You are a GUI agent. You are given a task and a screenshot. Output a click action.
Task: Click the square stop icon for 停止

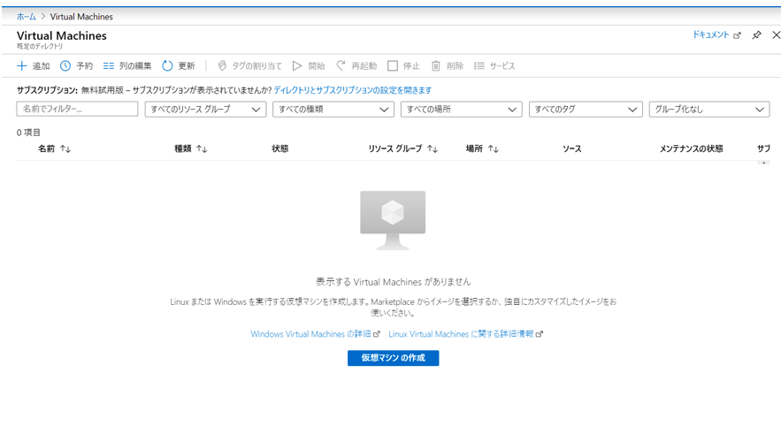393,65
